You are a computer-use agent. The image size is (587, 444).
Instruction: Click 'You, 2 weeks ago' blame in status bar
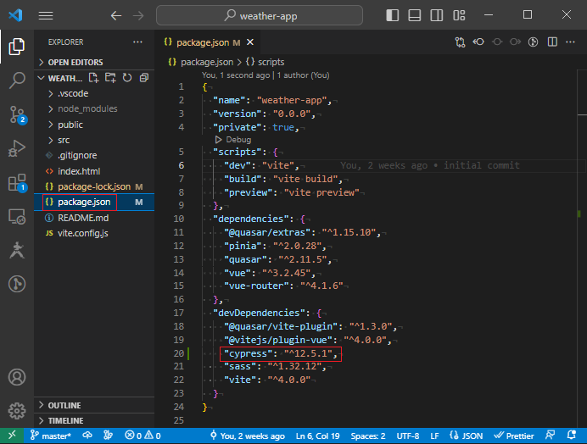click(248, 436)
